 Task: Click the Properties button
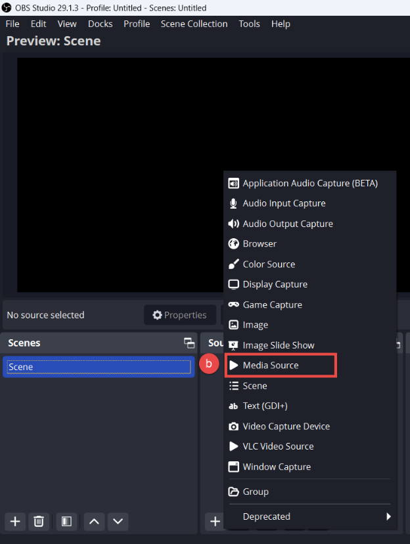click(179, 315)
